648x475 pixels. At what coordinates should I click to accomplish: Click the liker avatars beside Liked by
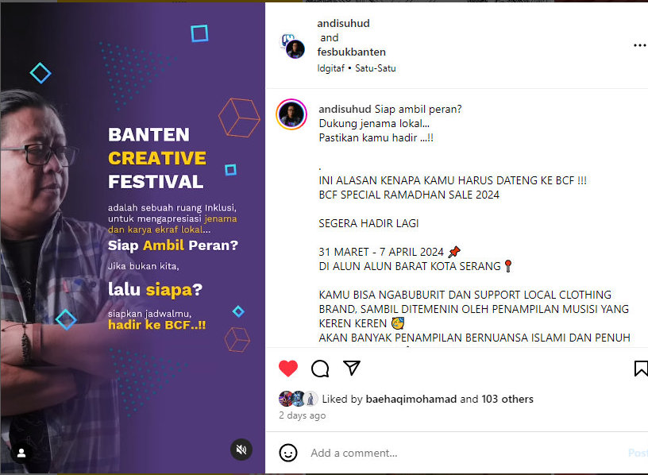click(x=299, y=399)
